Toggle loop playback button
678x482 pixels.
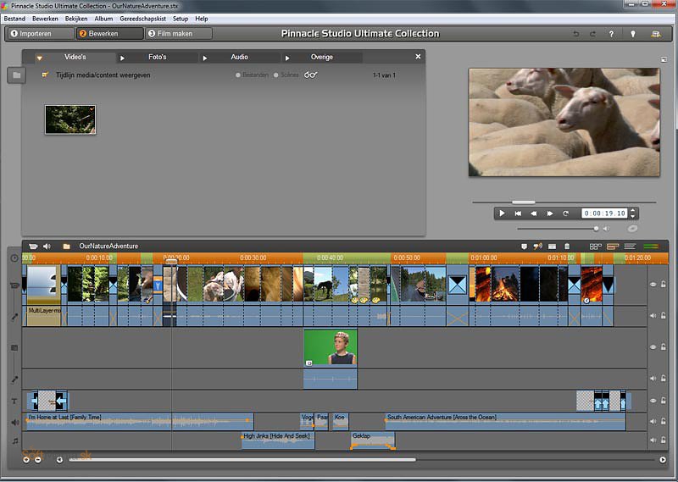point(565,213)
